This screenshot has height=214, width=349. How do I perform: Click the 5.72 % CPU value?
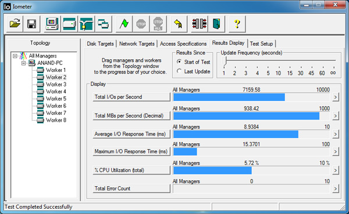[x=251, y=163]
